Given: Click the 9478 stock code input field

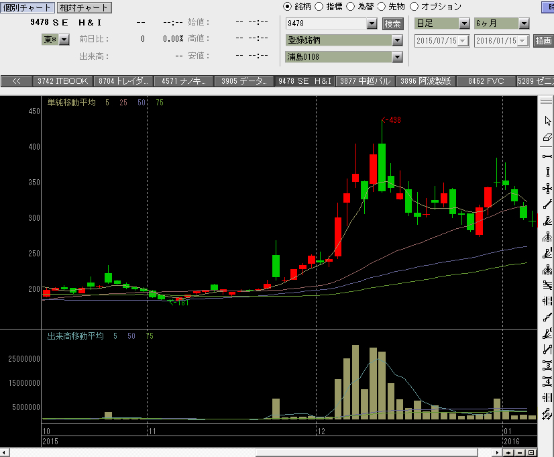Looking at the screenshot, I should (x=326, y=23).
